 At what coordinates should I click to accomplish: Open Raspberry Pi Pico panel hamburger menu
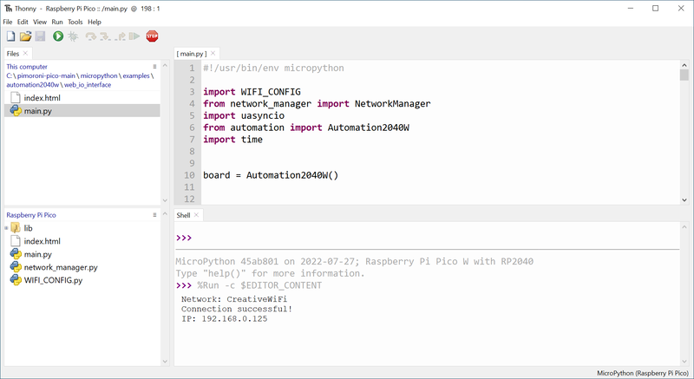(155, 213)
